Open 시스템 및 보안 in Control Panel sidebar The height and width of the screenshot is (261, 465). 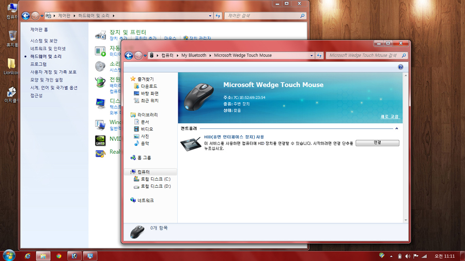(x=44, y=41)
